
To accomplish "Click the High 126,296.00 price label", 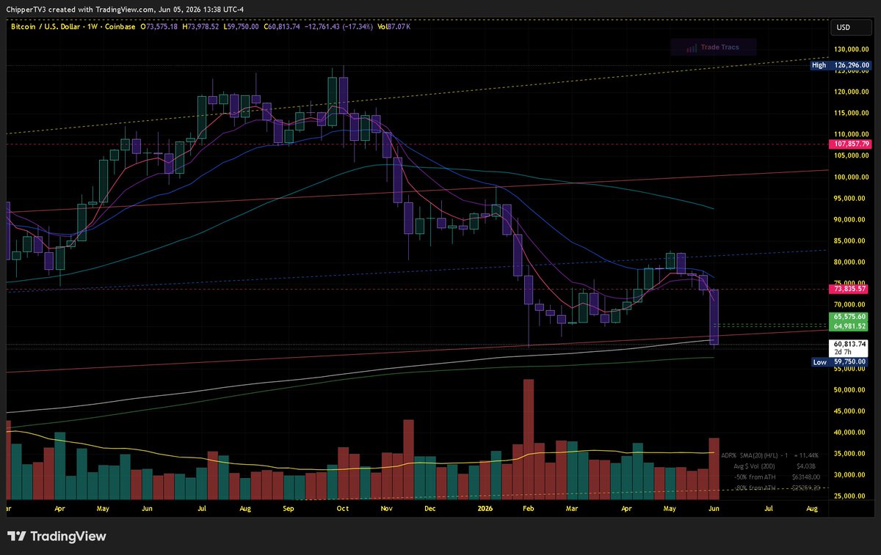I will tap(840, 65).
